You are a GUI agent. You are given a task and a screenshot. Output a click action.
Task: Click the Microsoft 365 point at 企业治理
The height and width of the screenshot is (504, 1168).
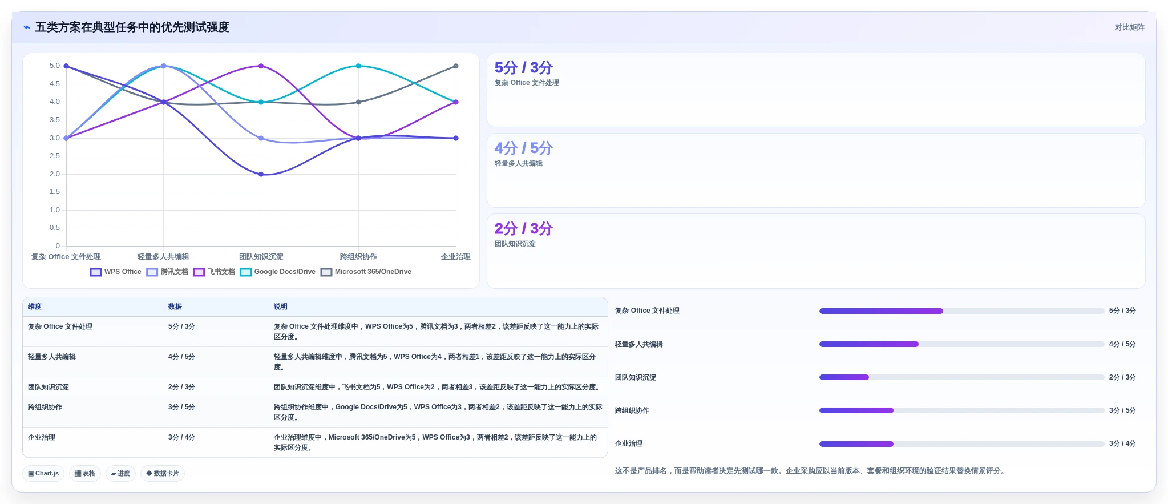coord(456,66)
